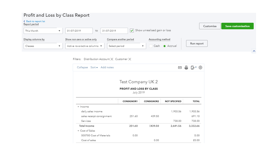
Task: Select the Cash accounting method
Action: point(151,46)
